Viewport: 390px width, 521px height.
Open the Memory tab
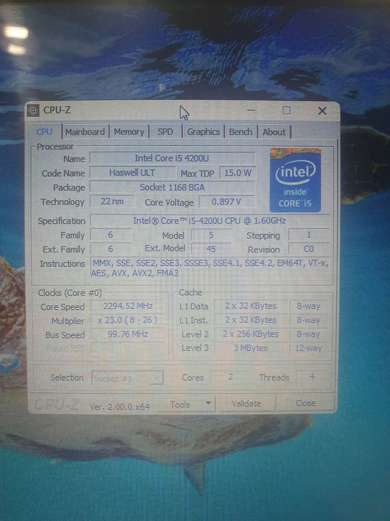pos(129,132)
